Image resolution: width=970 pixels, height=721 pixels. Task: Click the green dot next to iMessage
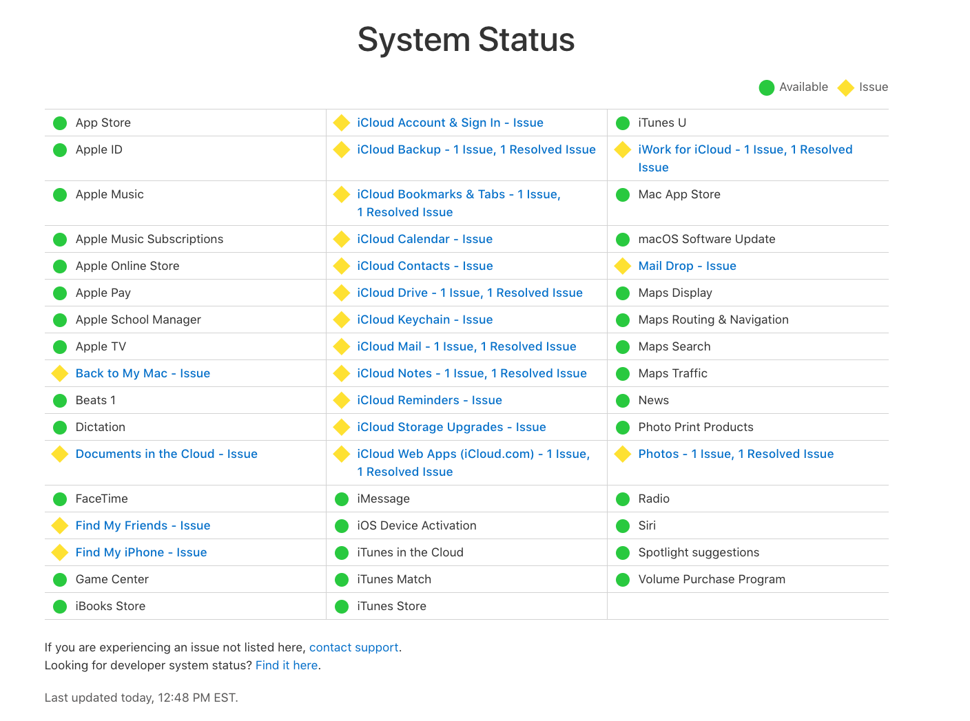tap(341, 499)
